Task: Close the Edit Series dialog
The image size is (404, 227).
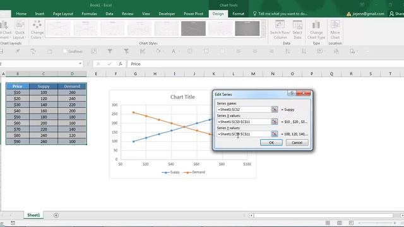Action: (x=303, y=93)
